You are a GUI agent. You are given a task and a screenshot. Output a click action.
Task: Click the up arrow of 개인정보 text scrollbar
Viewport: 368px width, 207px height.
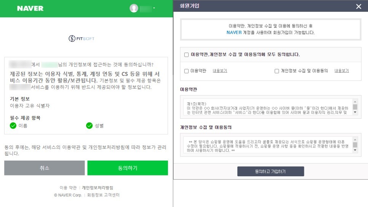click(x=355, y=140)
